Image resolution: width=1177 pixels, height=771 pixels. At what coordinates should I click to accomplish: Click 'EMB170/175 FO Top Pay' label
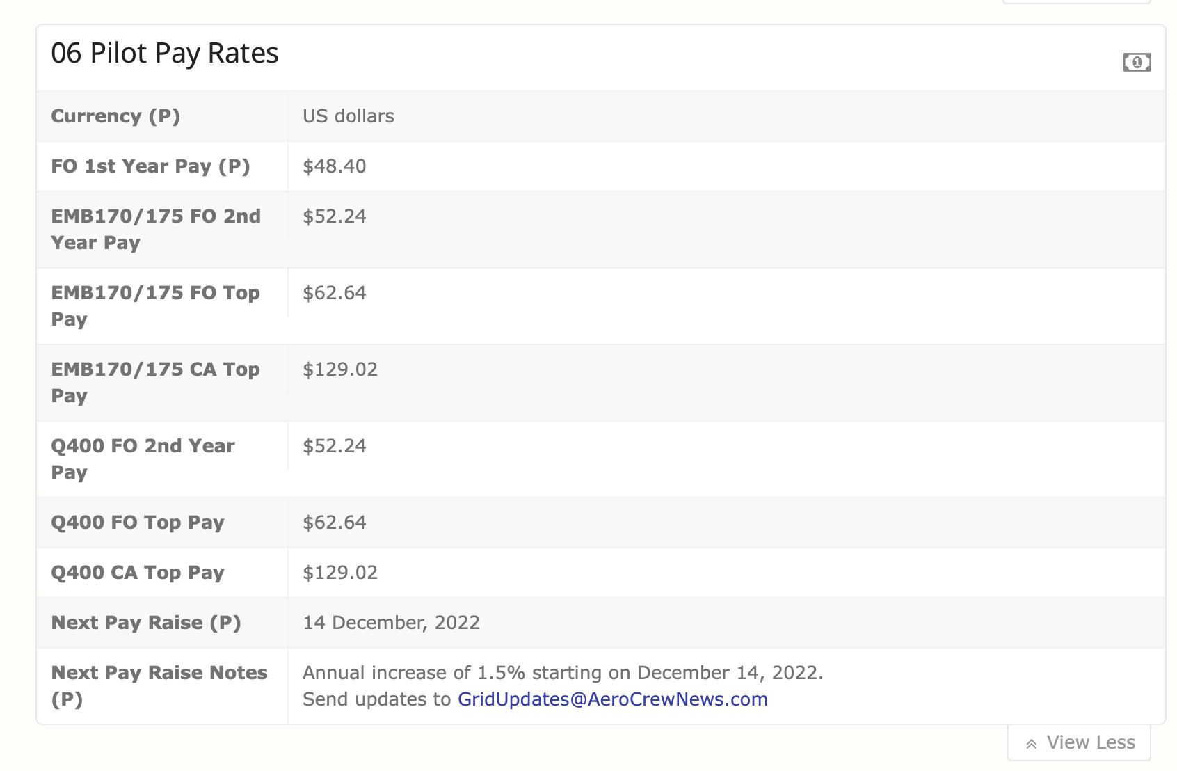click(x=155, y=305)
